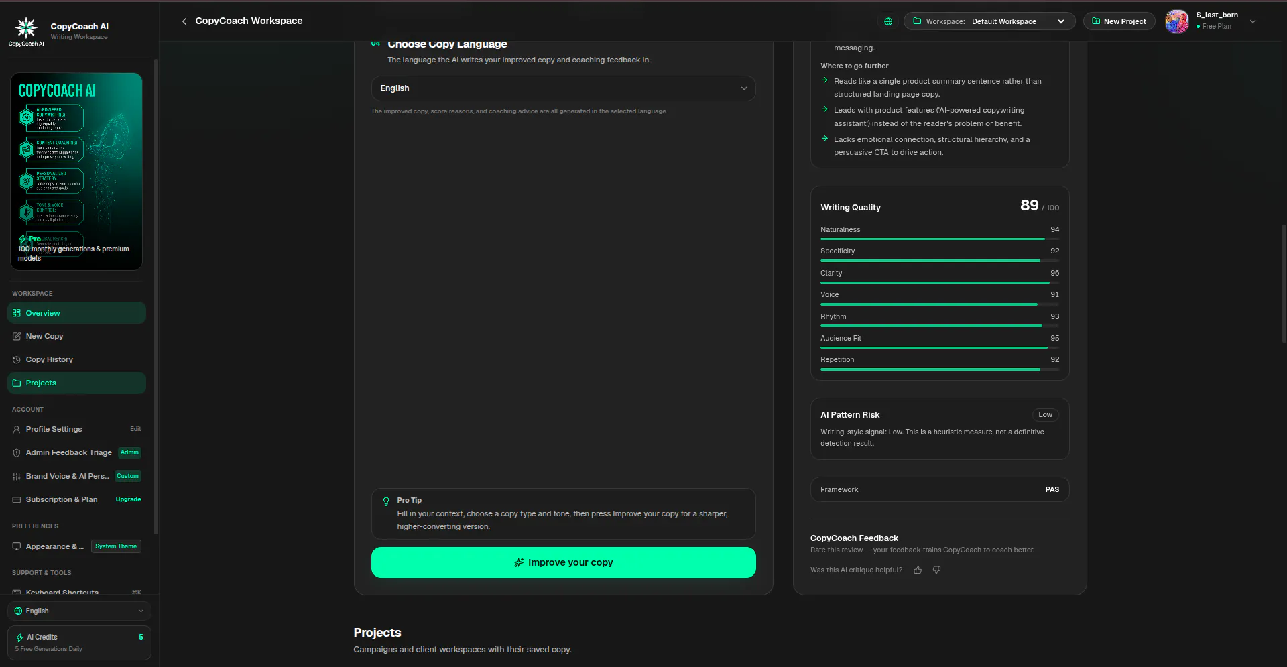Go to Copy History
The height and width of the screenshot is (667, 1287).
[76, 360]
